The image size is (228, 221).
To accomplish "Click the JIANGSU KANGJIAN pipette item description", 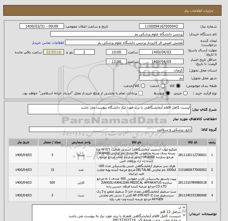I will click(x=137, y=182).
